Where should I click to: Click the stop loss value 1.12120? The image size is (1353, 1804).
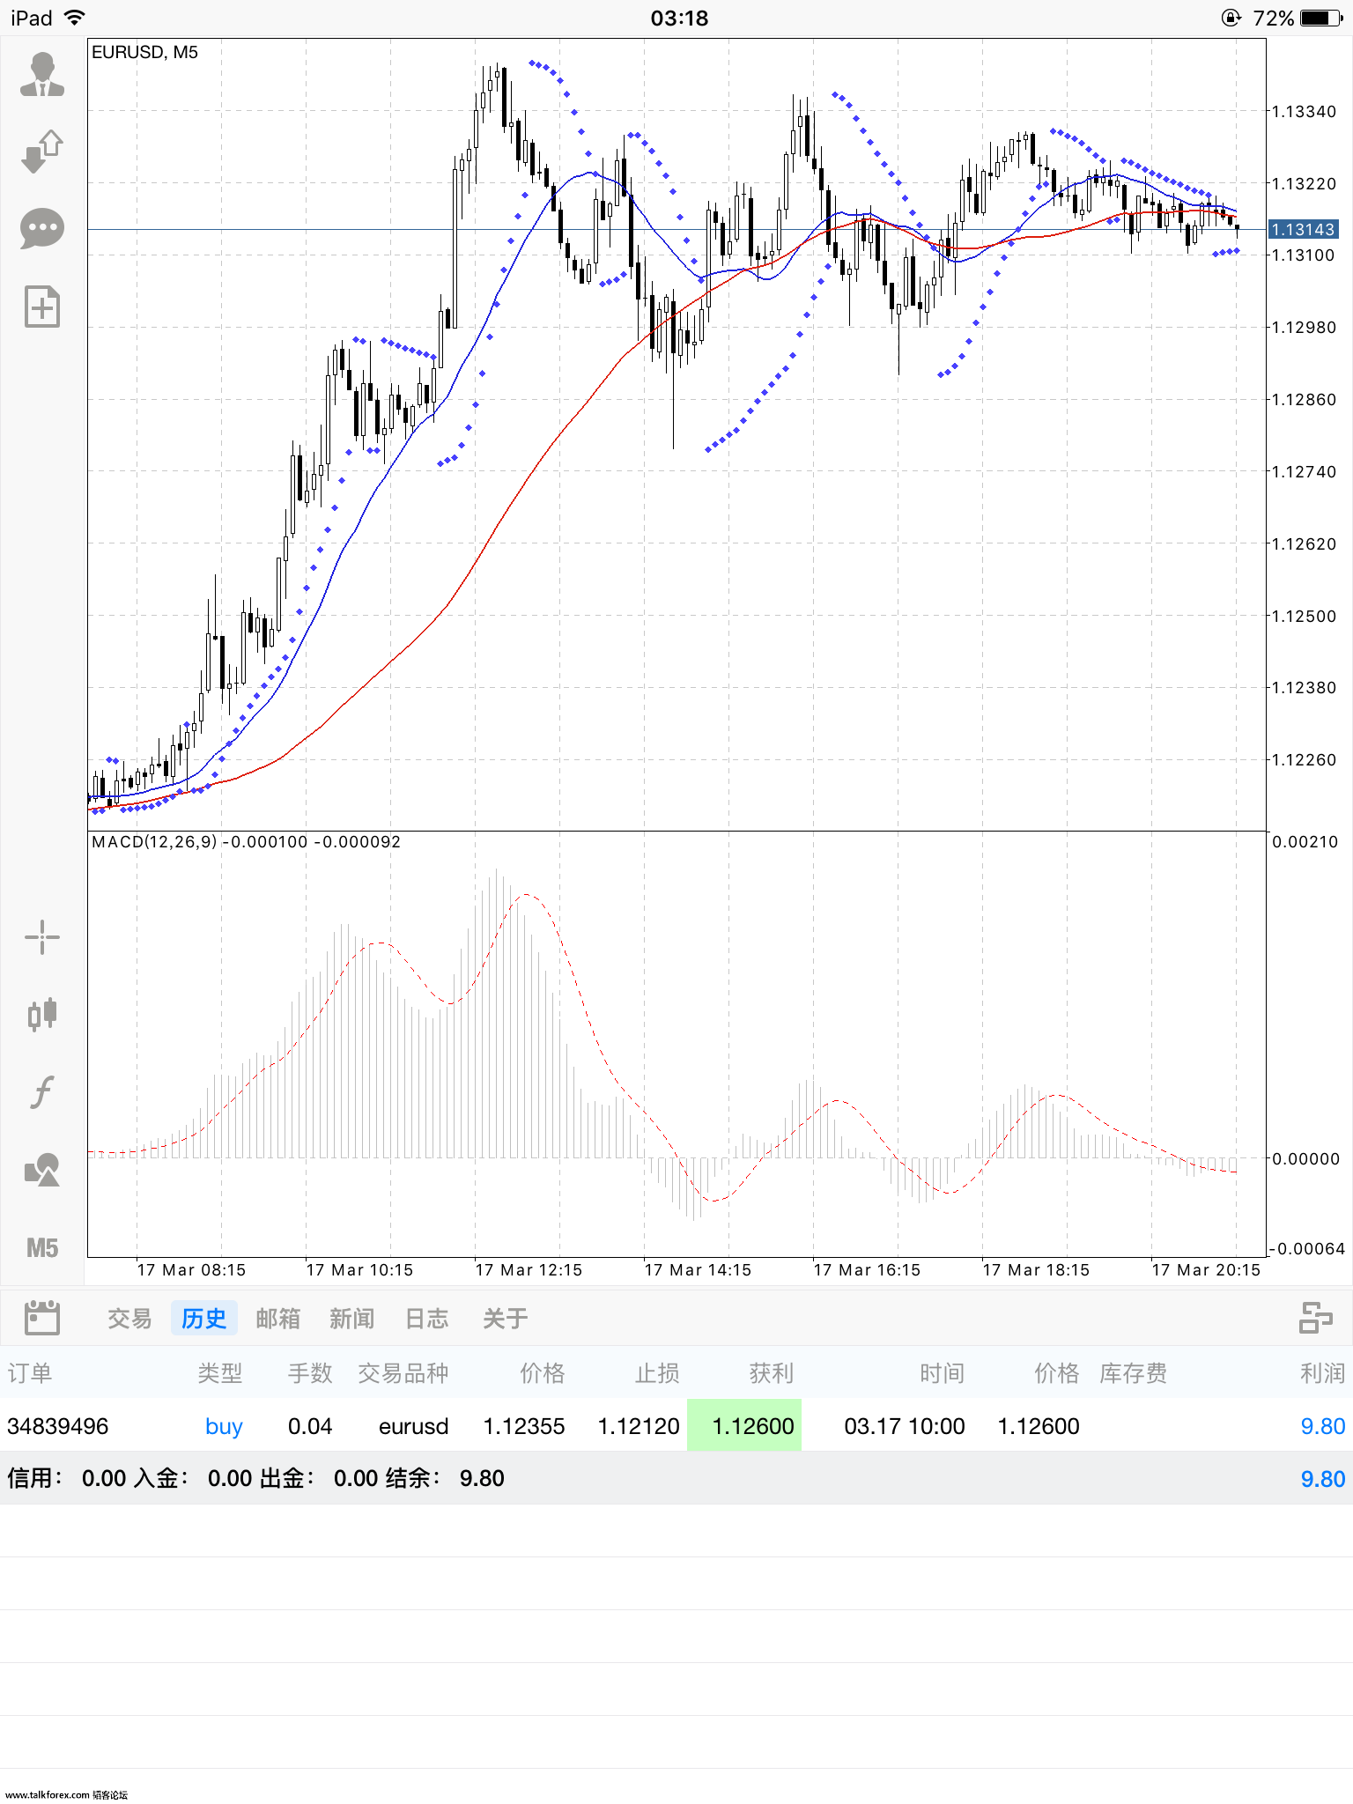[639, 1426]
